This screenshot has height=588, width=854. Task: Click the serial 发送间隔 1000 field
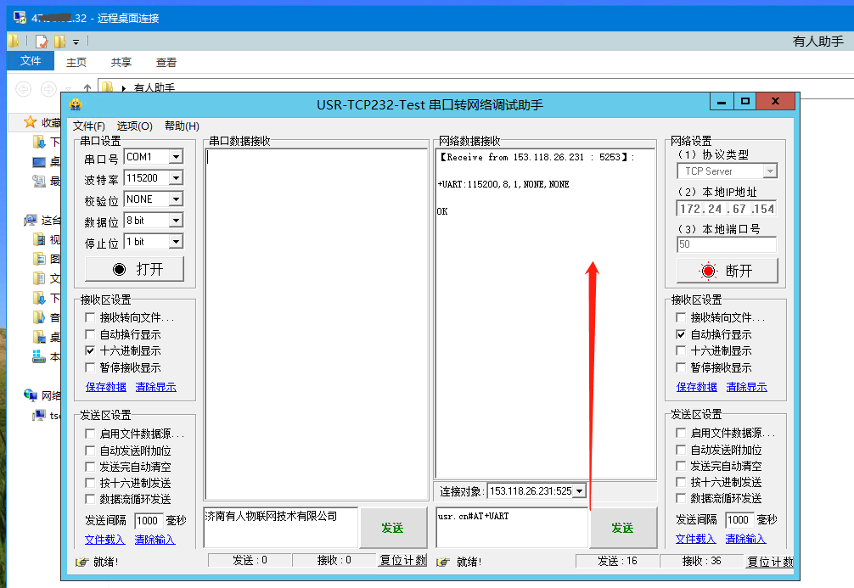click(149, 520)
